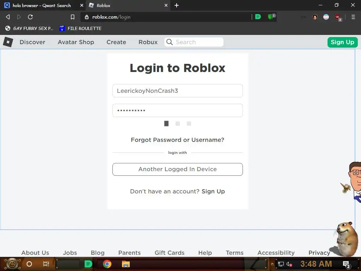Image resolution: width=361 pixels, height=271 pixels.
Task: Launch Google Chrome from the taskbar
Action: coord(107,264)
